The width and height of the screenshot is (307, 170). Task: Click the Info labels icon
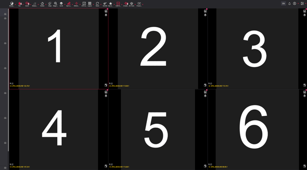pos(84,3)
